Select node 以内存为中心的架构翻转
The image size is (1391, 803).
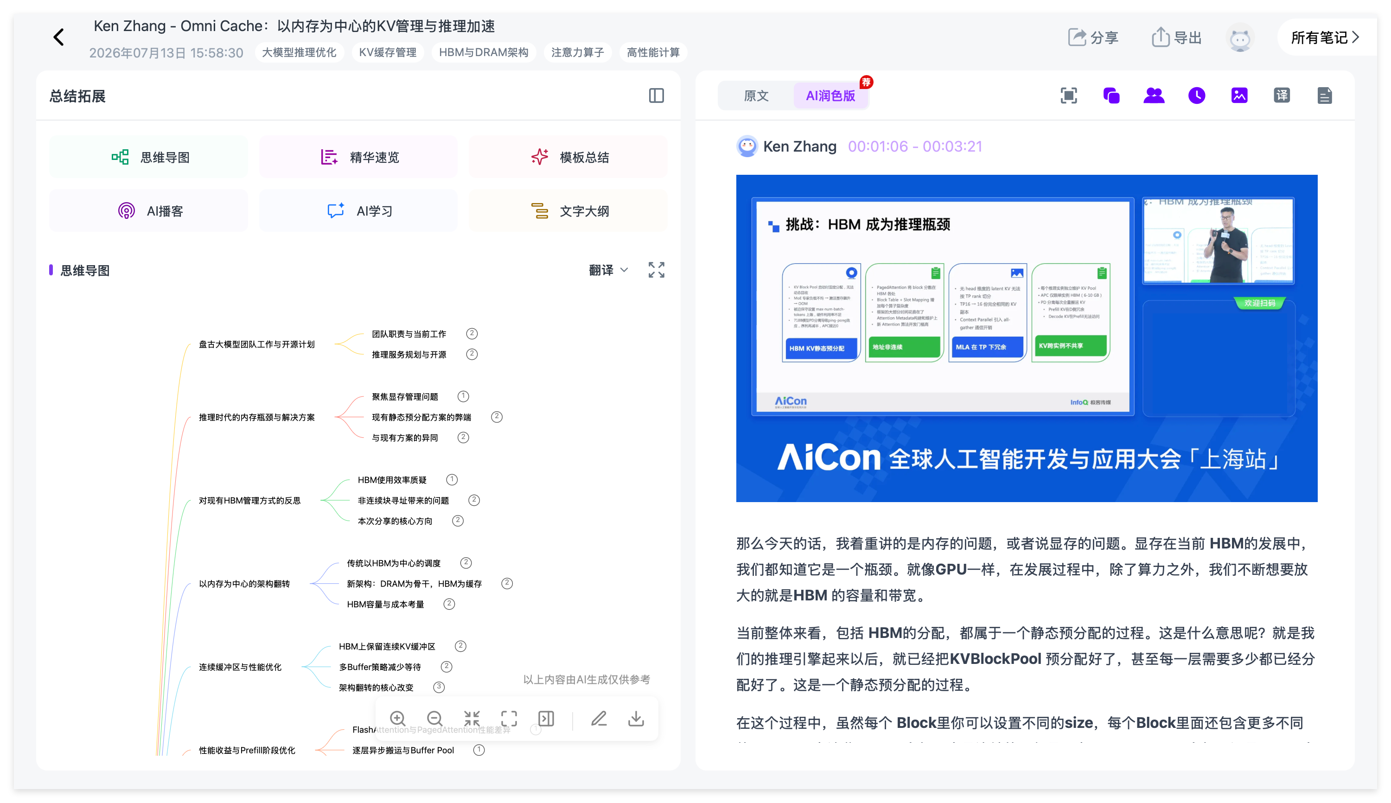click(244, 584)
